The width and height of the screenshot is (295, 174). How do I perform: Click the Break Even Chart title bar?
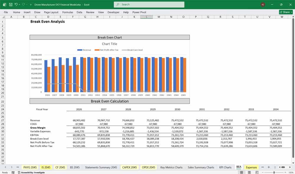(x=109, y=37)
